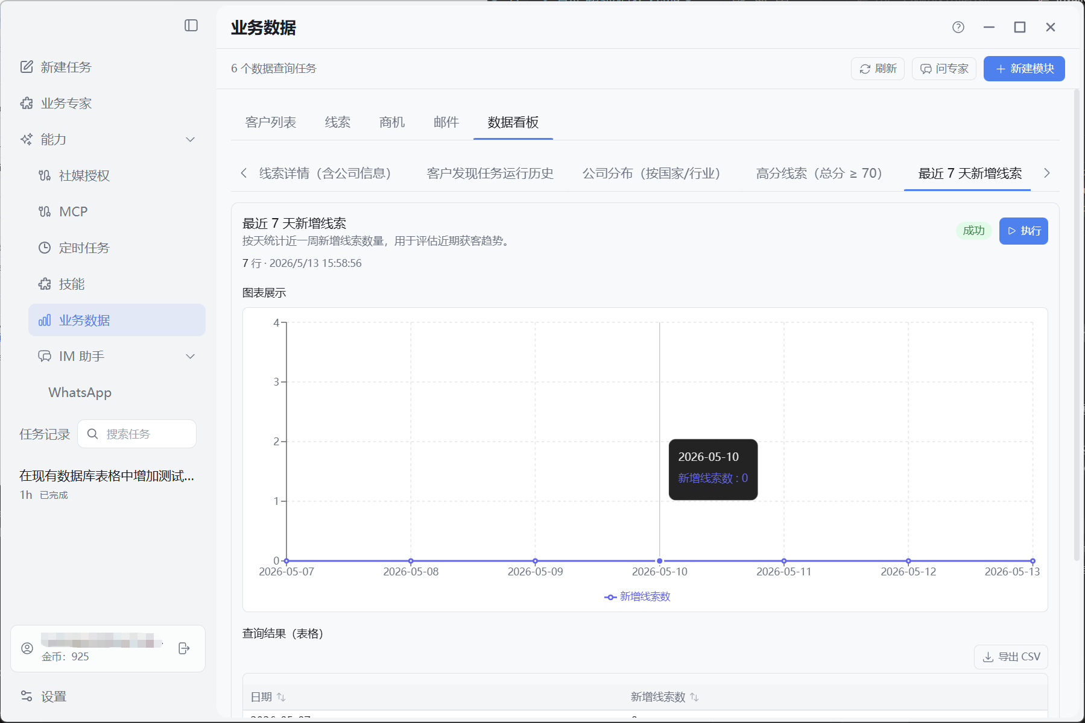Screen dimensions: 1085x723
Task: Sort table by 新增线索数 column
Action: [665, 697]
